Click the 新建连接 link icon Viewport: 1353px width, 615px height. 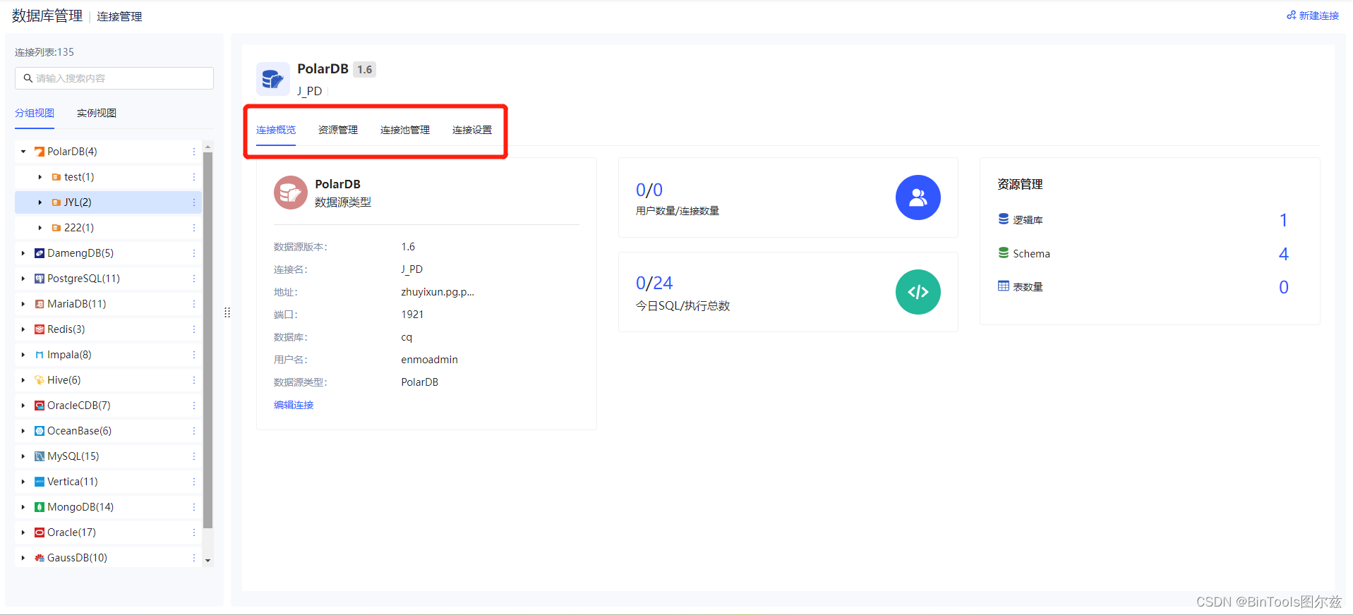tap(1291, 16)
